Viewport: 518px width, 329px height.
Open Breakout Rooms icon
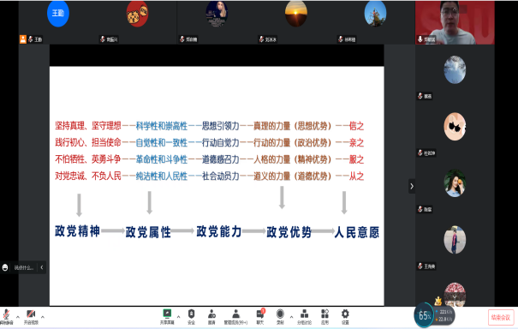point(304,316)
